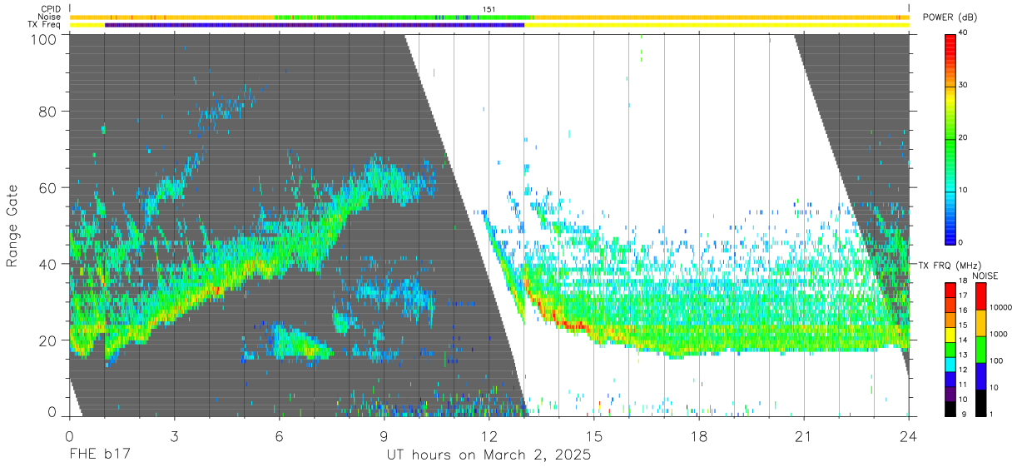The width and height of the screenshot is (1022, 472).
Task: Click the orange 1000–10000 NOISE swatch
Action: pos(980,323)
